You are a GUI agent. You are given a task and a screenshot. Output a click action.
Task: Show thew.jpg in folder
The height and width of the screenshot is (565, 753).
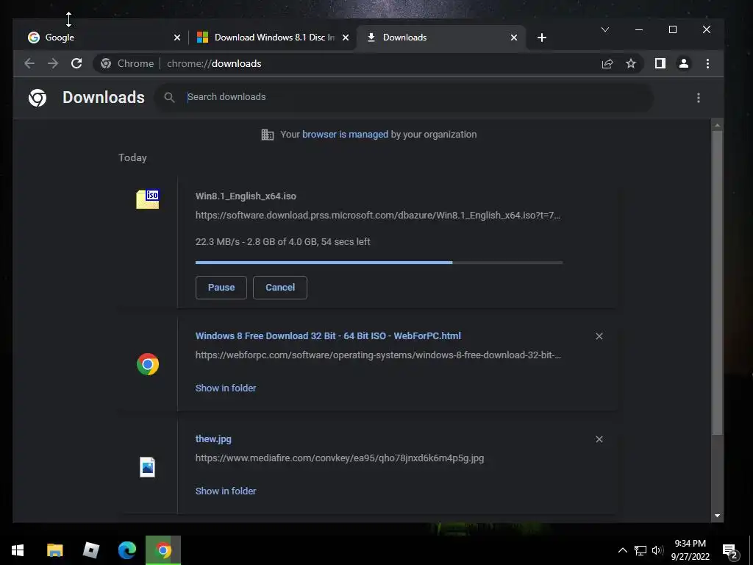click(x=226, y=491)
